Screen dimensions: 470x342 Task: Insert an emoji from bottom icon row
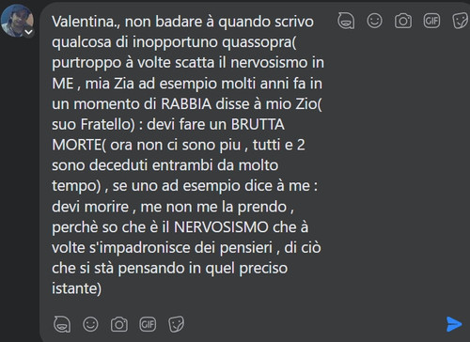[90, 324]
